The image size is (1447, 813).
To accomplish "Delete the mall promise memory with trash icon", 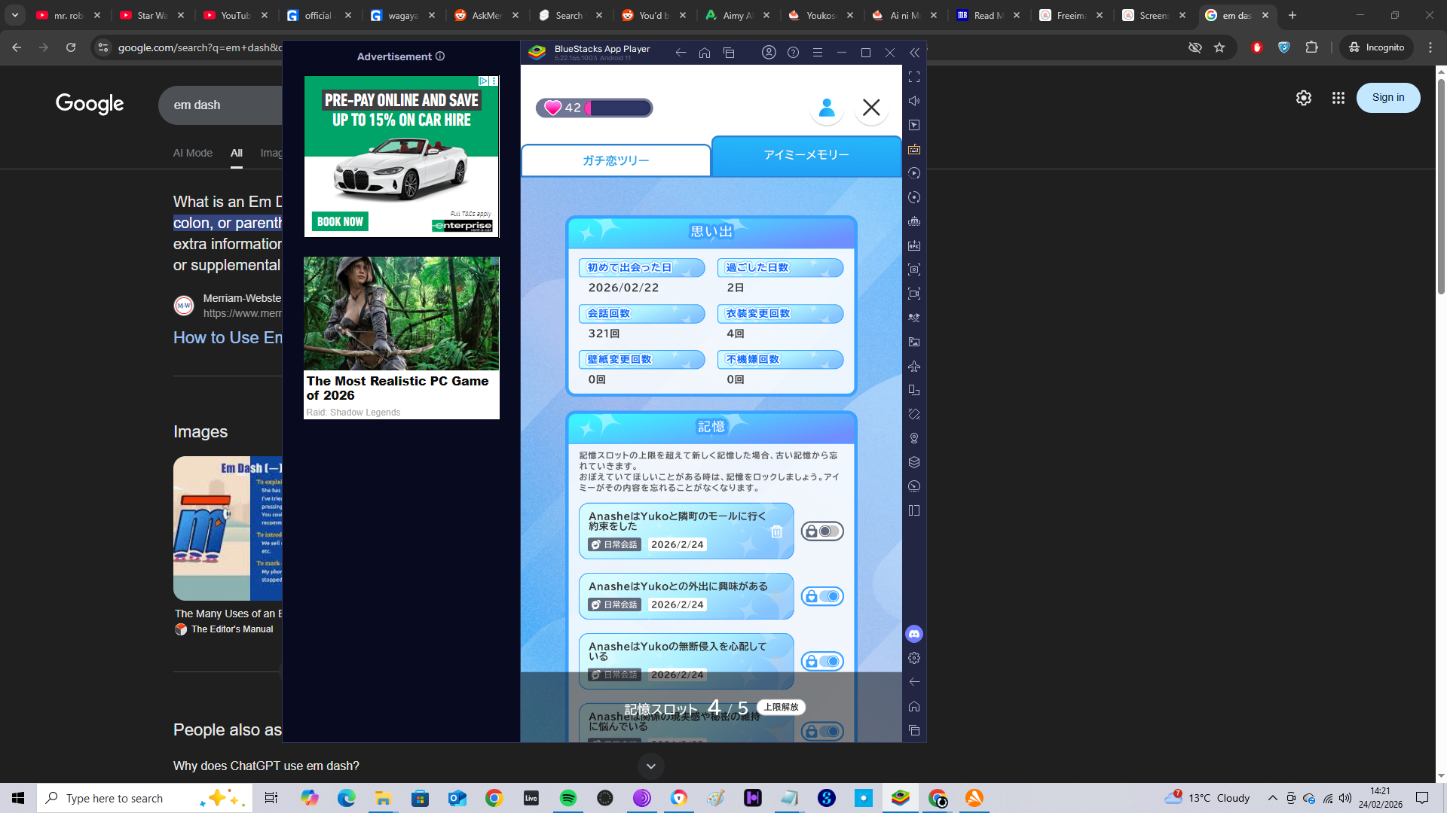I will tap(776, 531).
